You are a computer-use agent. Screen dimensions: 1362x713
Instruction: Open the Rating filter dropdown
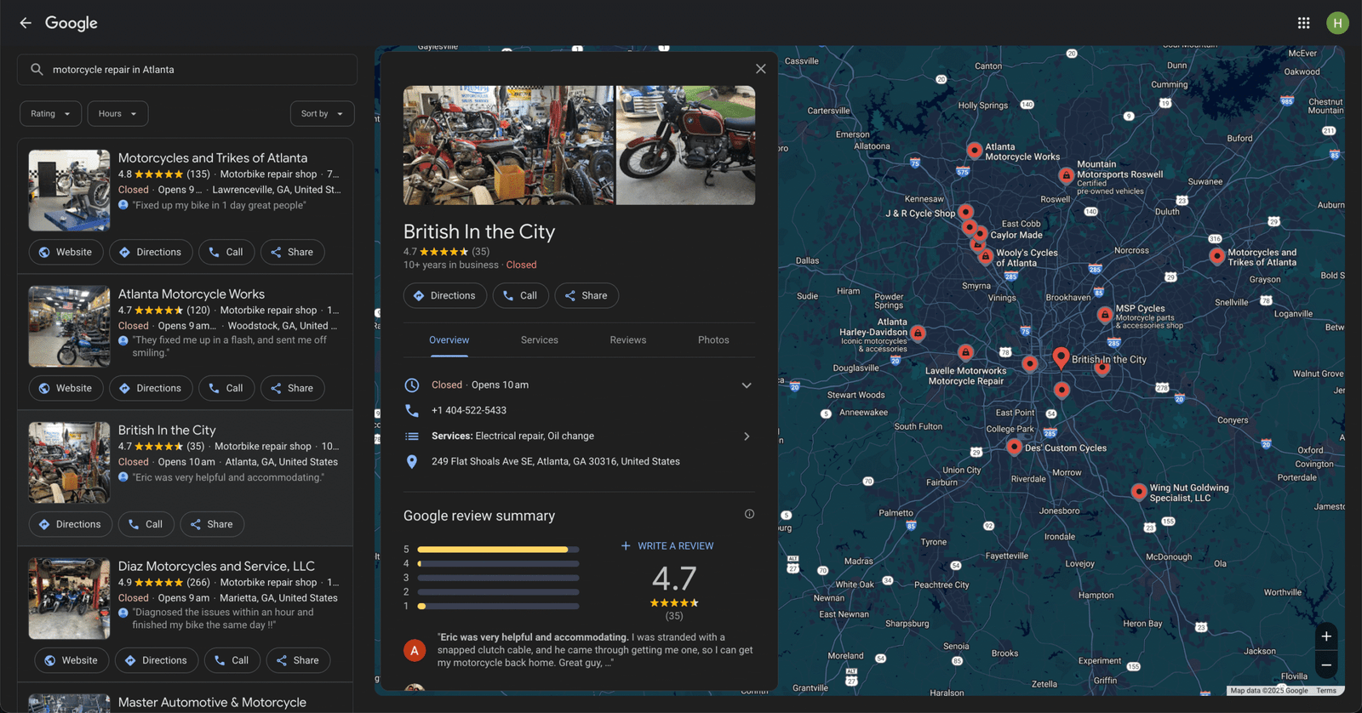pos(51,113)
